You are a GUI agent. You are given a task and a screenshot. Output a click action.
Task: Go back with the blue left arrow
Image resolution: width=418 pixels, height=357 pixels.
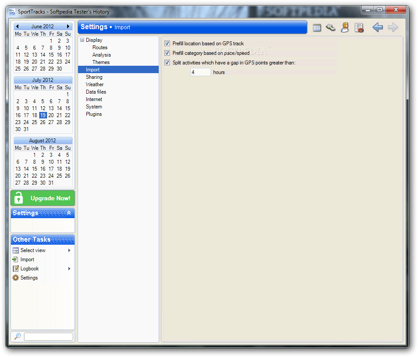click(377, 27)
